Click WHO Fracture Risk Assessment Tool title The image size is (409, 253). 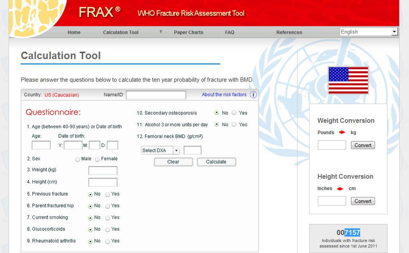[x=191, y=13]
